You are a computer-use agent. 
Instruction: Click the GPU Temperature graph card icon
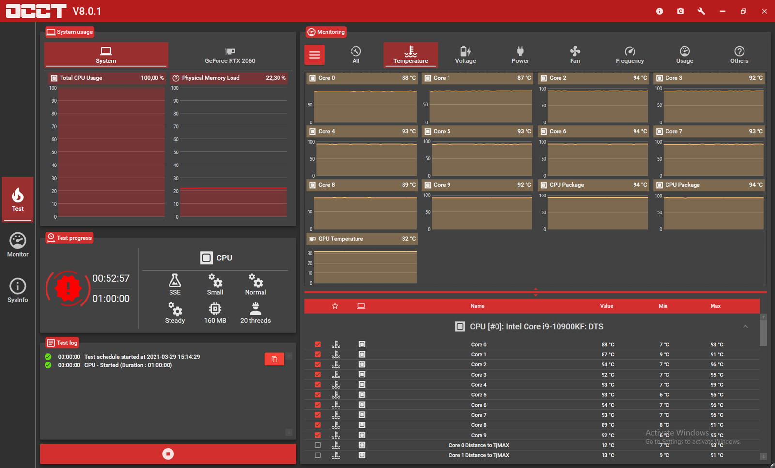(x=313, y=239)
